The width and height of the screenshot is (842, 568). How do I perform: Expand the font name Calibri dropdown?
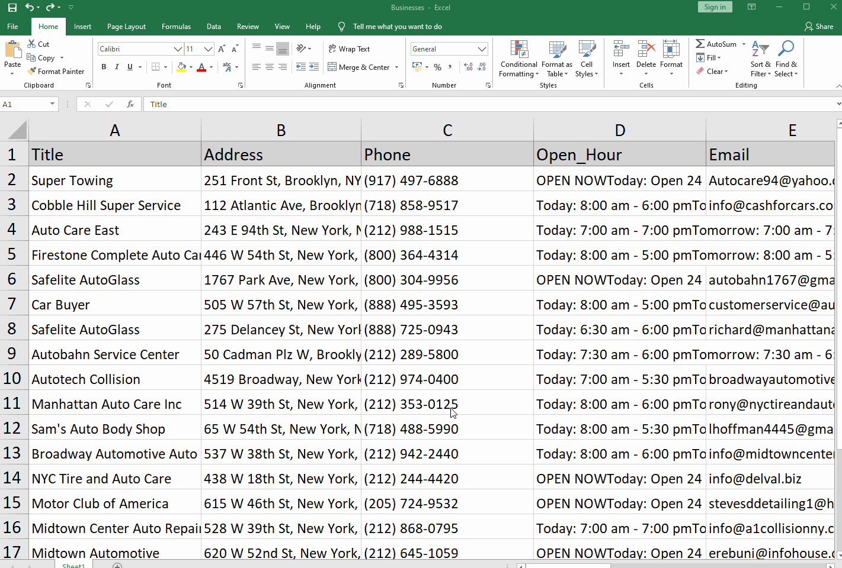(177, 49)
